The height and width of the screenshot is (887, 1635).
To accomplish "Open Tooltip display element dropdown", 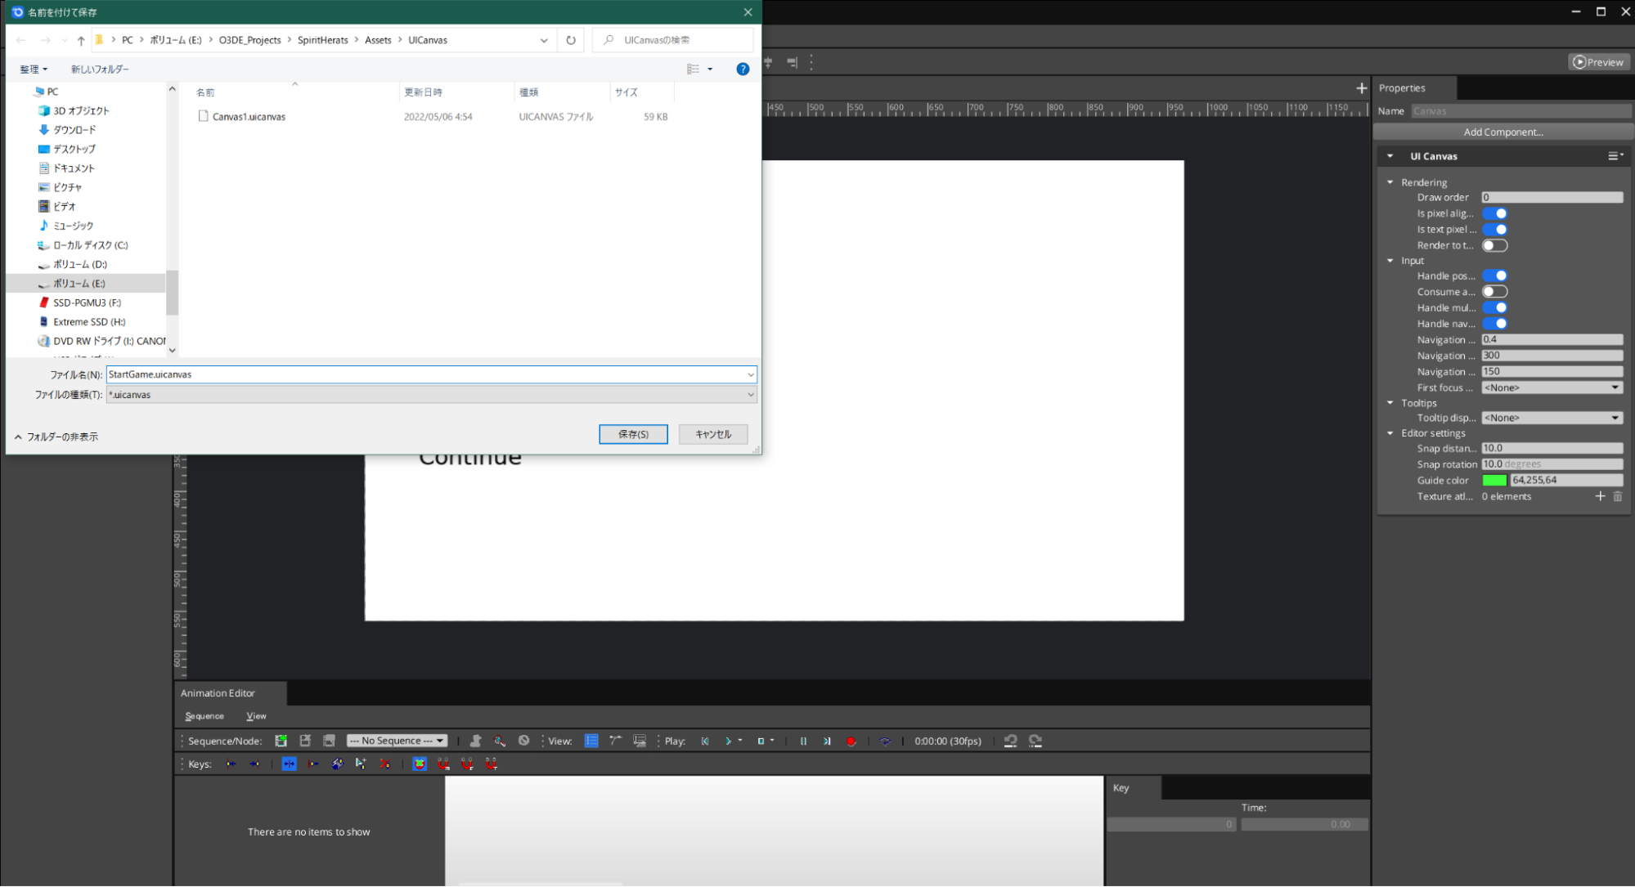I will pos(1552,418).
